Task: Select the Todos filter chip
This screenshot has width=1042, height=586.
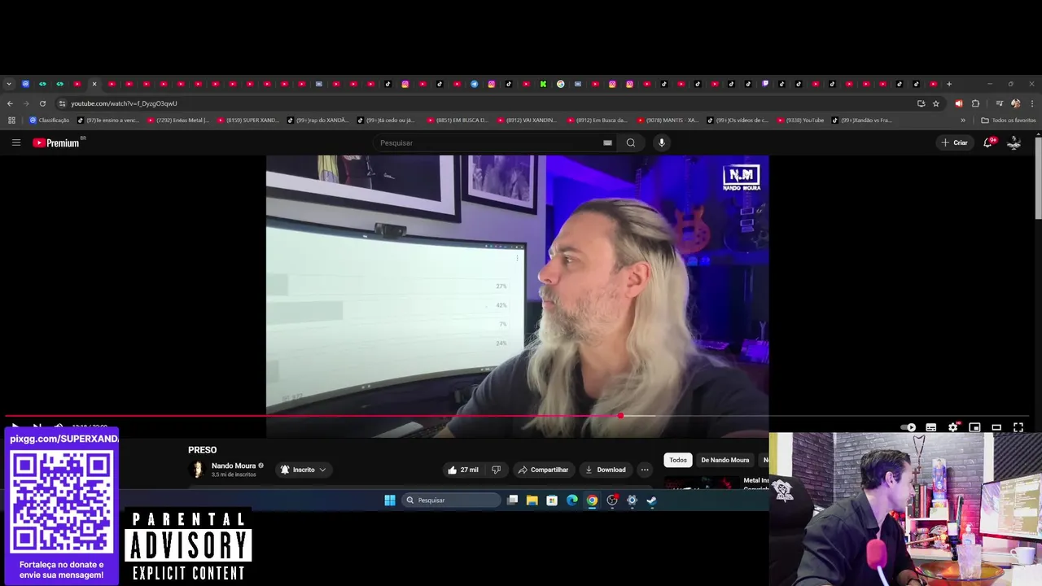Action: [678, 460]
